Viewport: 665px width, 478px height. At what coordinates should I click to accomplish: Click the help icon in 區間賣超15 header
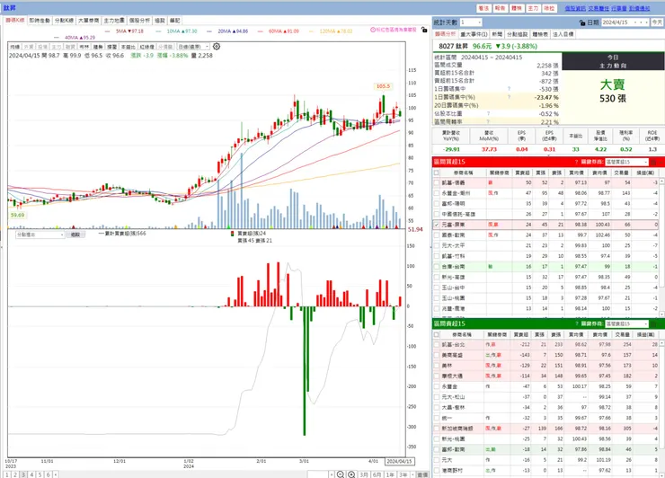(576, 323)
